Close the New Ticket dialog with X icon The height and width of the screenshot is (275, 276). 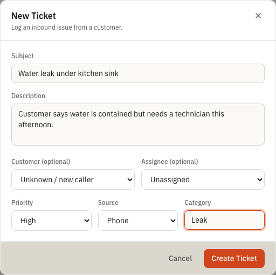point(258,16)
